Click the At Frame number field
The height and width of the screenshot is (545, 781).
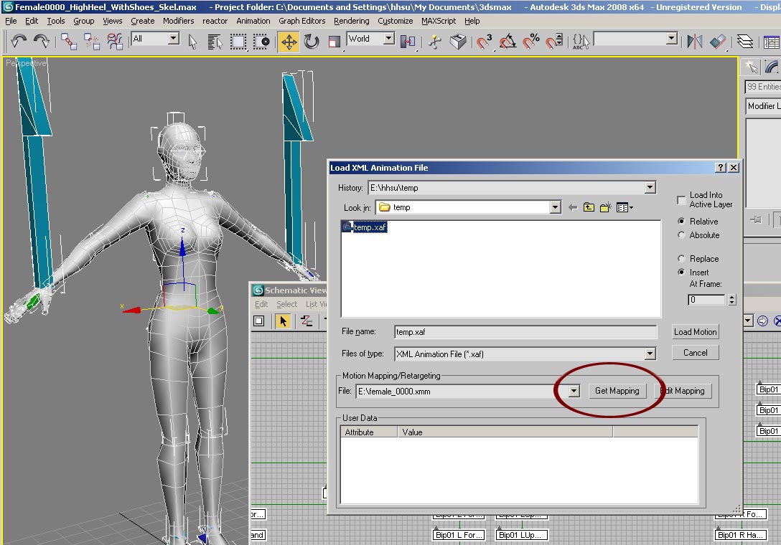click(x=706, y=300)
